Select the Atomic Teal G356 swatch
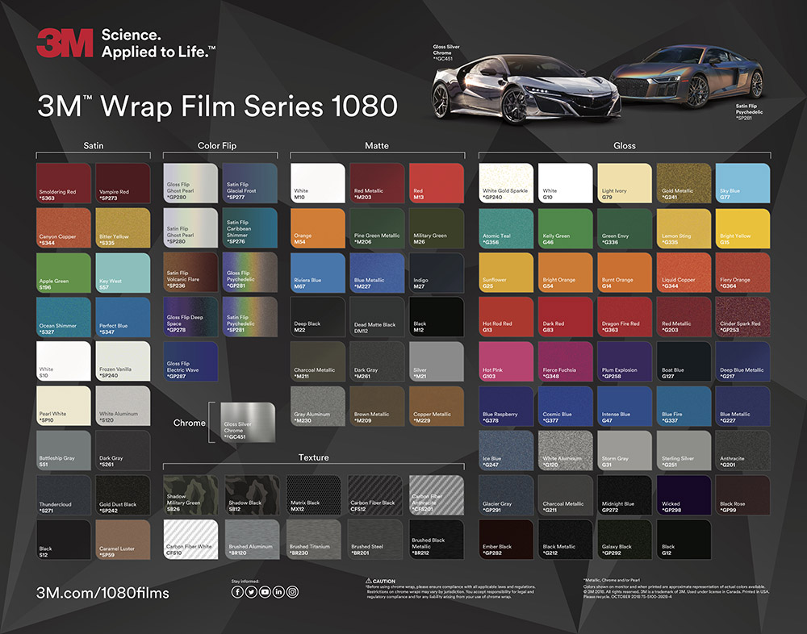Screen dimensions: 807x634 [507, 228]
